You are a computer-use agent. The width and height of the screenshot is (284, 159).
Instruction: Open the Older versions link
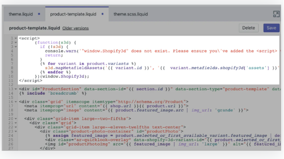(75, 28)
